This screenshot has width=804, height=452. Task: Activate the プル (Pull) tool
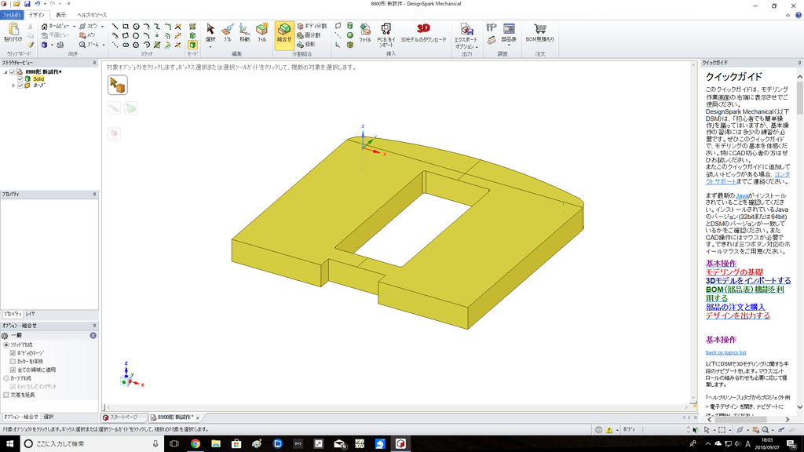(x=228, y=33)
